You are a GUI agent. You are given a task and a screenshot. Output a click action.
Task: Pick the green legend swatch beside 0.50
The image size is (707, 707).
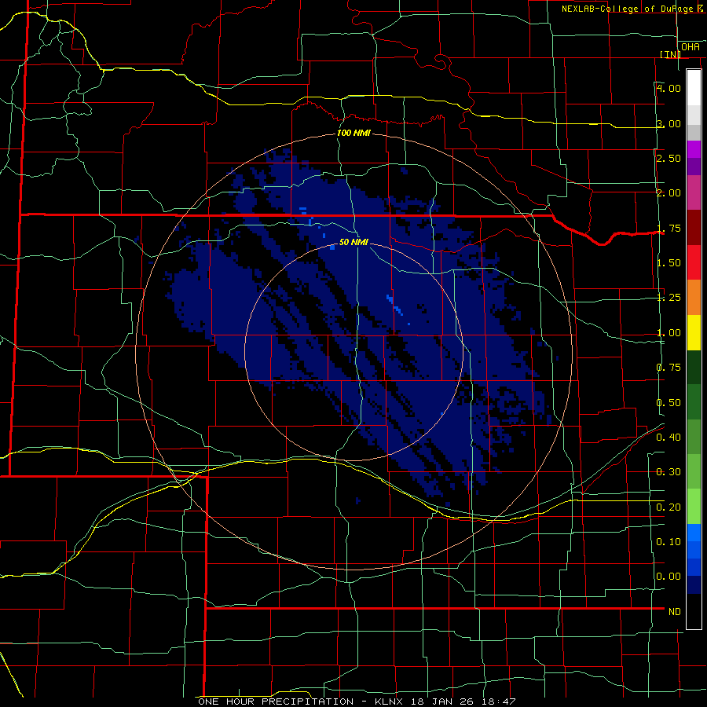pyautogui.click(x=694, y=402)
